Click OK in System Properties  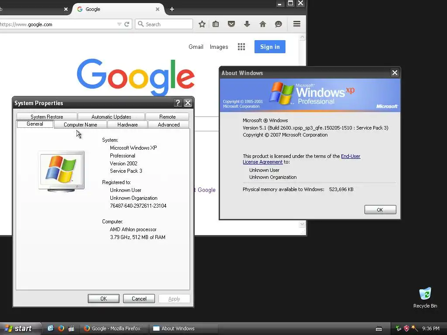[x=103, y=298]
